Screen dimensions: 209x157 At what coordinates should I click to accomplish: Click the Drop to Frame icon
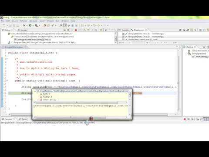point(96,30)
